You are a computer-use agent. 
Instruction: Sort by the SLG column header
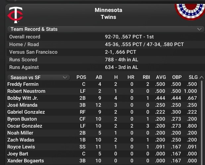pos(192,77)
